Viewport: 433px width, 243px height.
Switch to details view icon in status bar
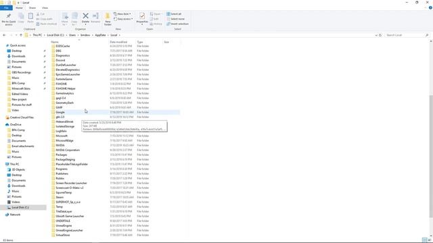[424, 240]
